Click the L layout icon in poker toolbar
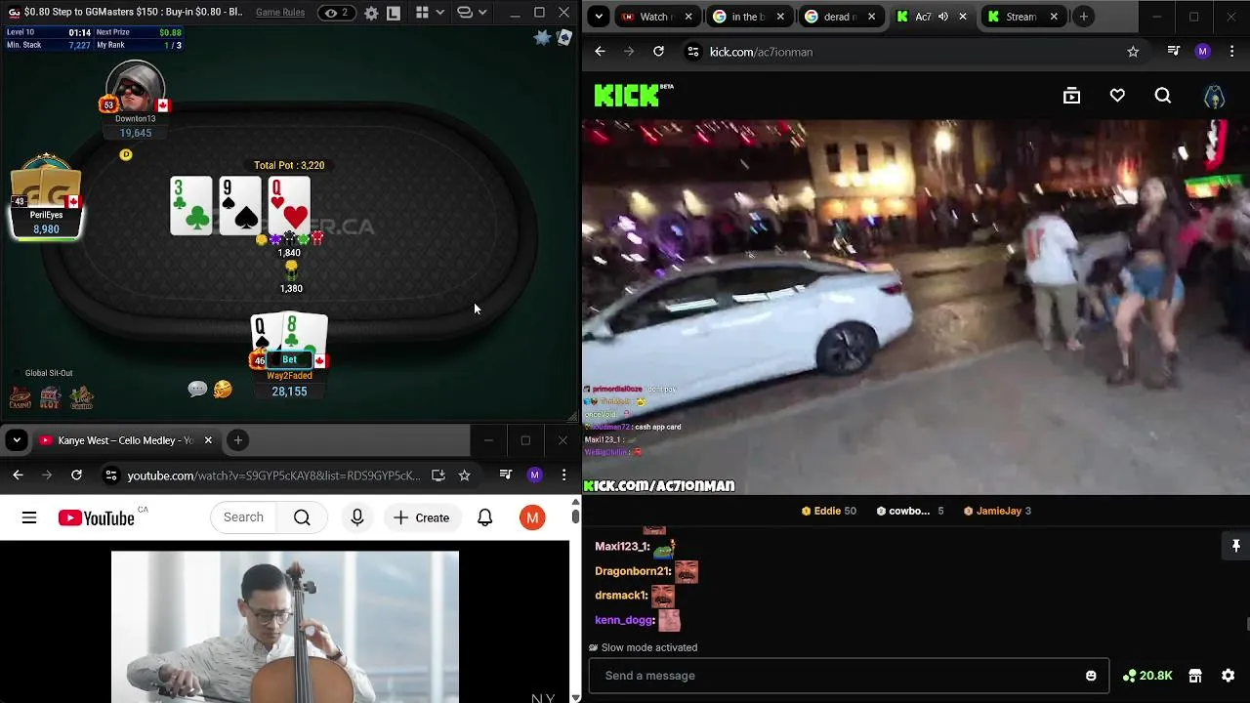Image resolution: width=1250 pixels, height=703 pixels. click(393, 13)
